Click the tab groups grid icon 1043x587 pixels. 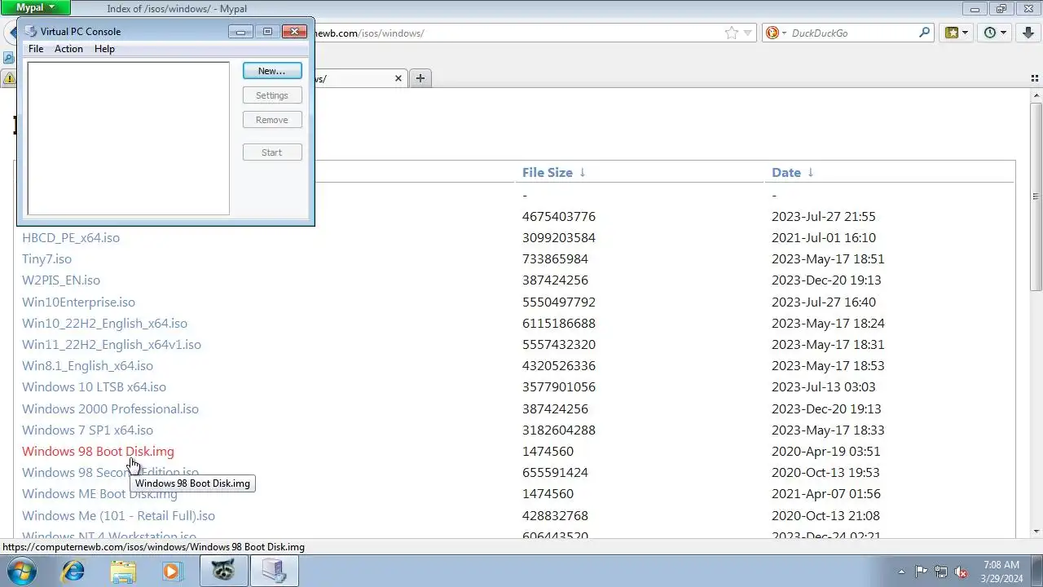click(x=1034, y=78)
